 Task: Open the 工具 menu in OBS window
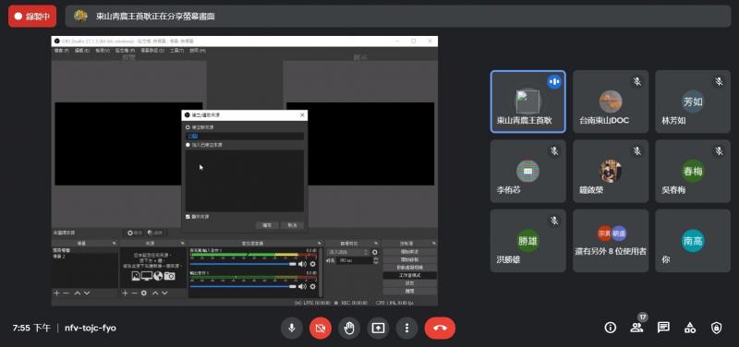(x=176, y=51)
